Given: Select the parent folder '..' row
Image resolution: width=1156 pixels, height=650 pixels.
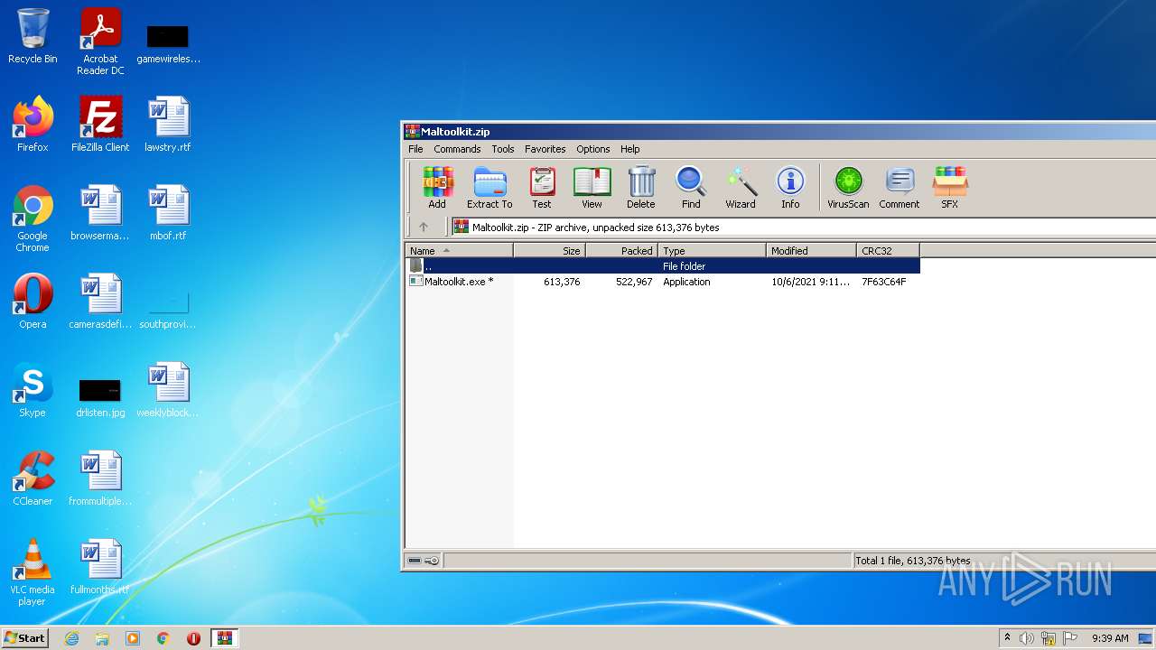Looking at the screenshot, I should (x=662, y=266).
